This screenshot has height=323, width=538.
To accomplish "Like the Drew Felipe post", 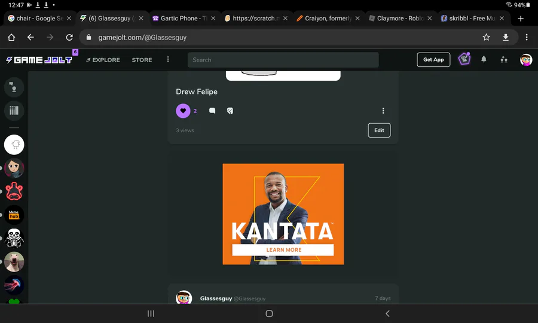I will pyautogui.click(x=183, y=111).
